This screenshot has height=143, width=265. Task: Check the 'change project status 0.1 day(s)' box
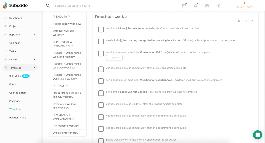click(x=101, y=105)
